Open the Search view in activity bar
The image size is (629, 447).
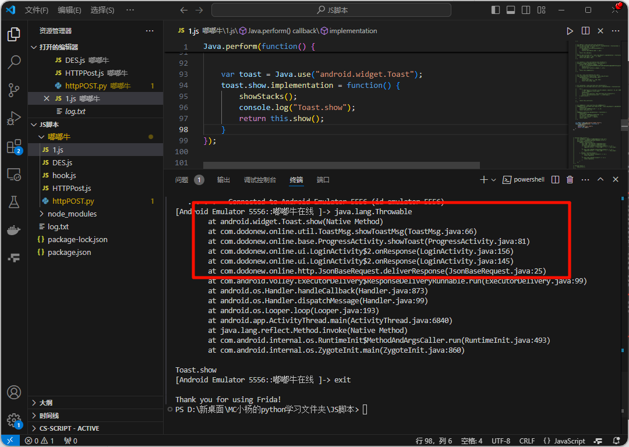point(14,62)
